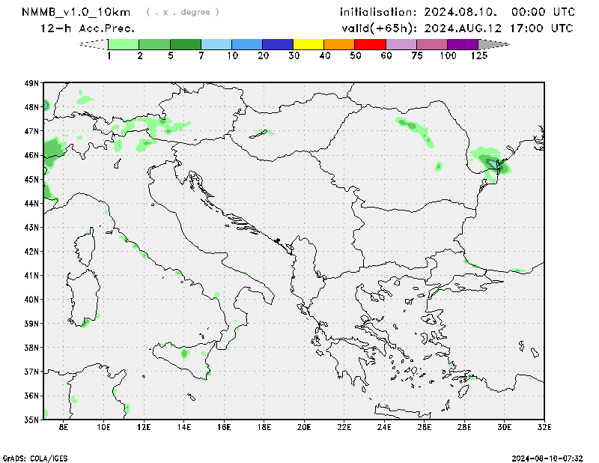The width and height of the screenshot is (599, 463).
Task: Click the dashed left arrow below 1 on legend
Action: pyautogui.click(x=94, y=44)
